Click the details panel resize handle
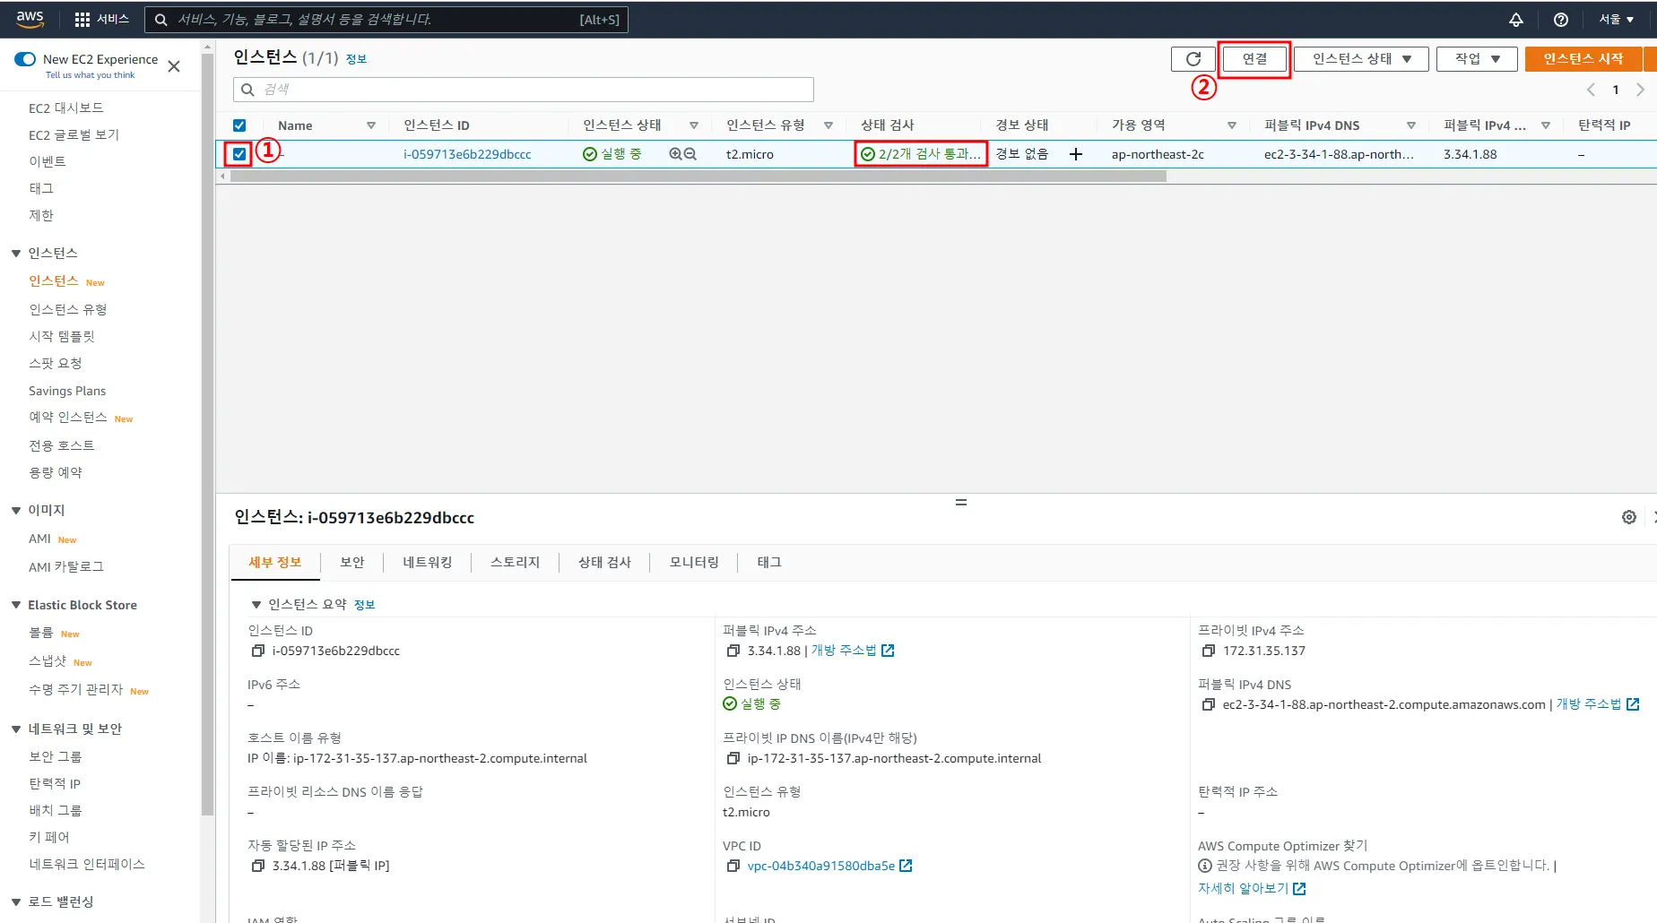 961,503
